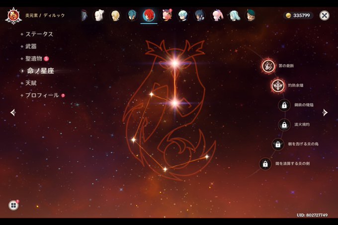338x225 pixels.
Task: Open the grid menu icon at bottom-left
Action: tap(13, 205)
